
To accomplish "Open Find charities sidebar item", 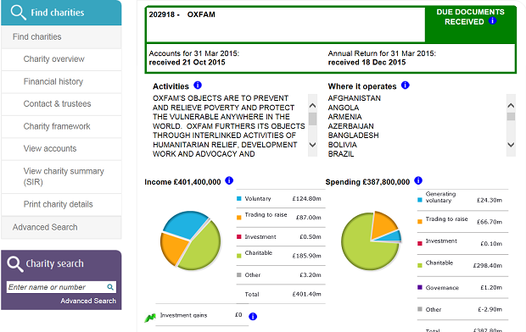I will pyautogui.click(x=61, y=37).
